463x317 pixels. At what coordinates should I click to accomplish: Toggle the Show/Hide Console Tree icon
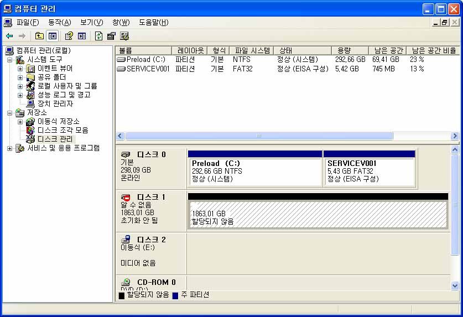click(x=53, y=36)
